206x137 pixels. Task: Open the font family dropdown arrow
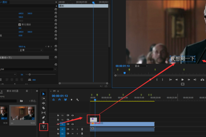(55, 69)
